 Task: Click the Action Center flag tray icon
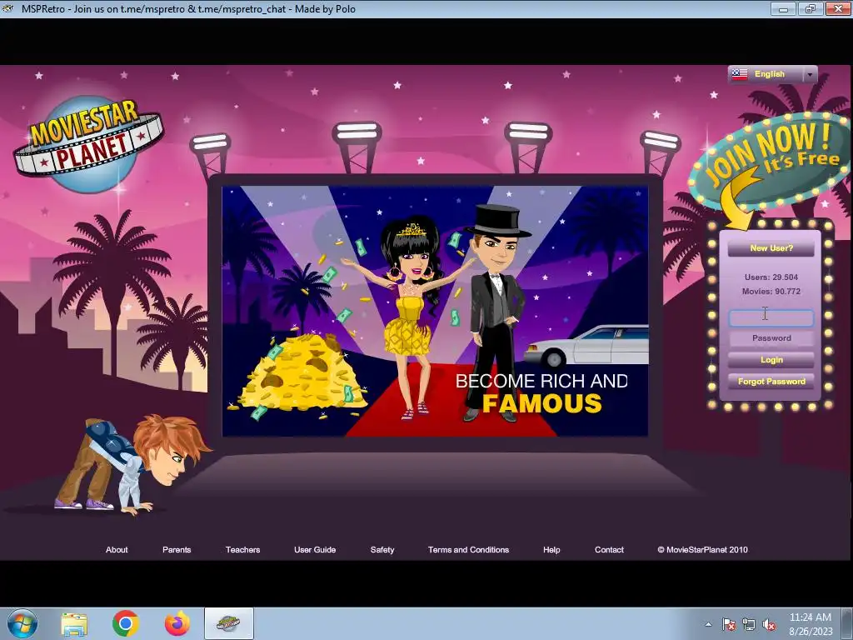point(728,624)
